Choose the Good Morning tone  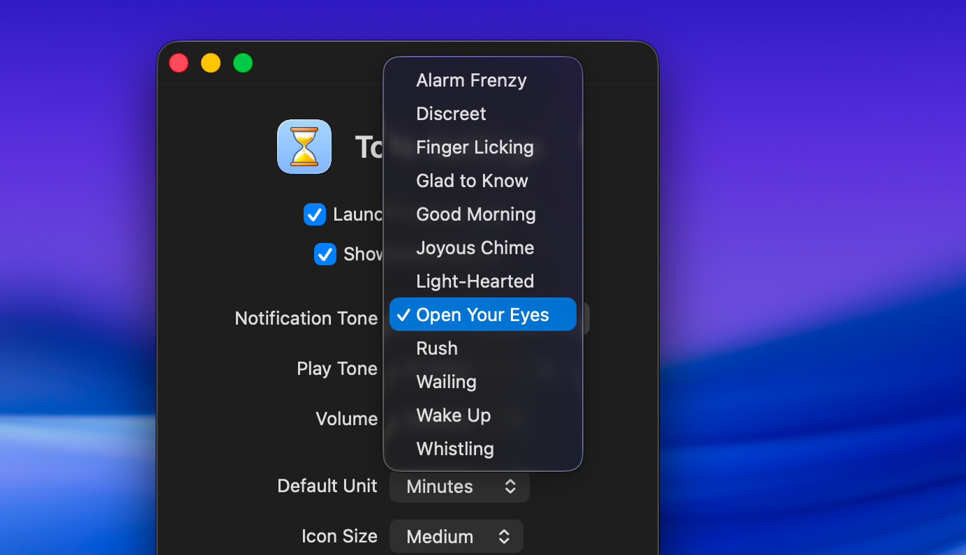pos(476,214)
